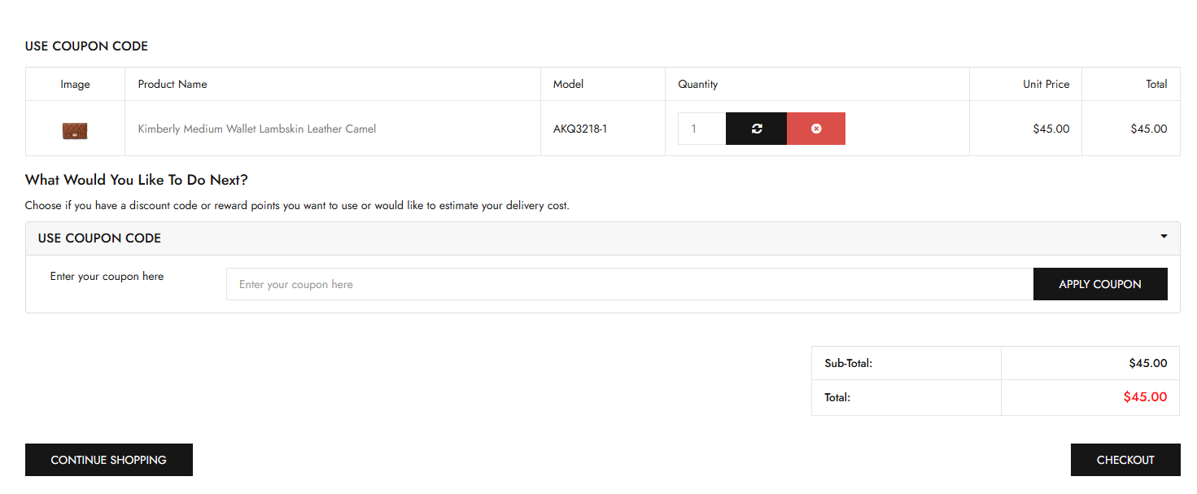Remove the wallet with red X button
Screen dimensions: 1197x494
[816, 129]
